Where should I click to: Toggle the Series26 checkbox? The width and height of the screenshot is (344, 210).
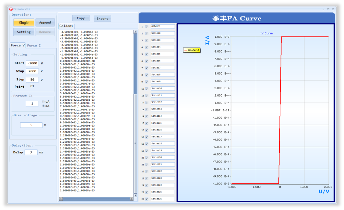point(147,199)
